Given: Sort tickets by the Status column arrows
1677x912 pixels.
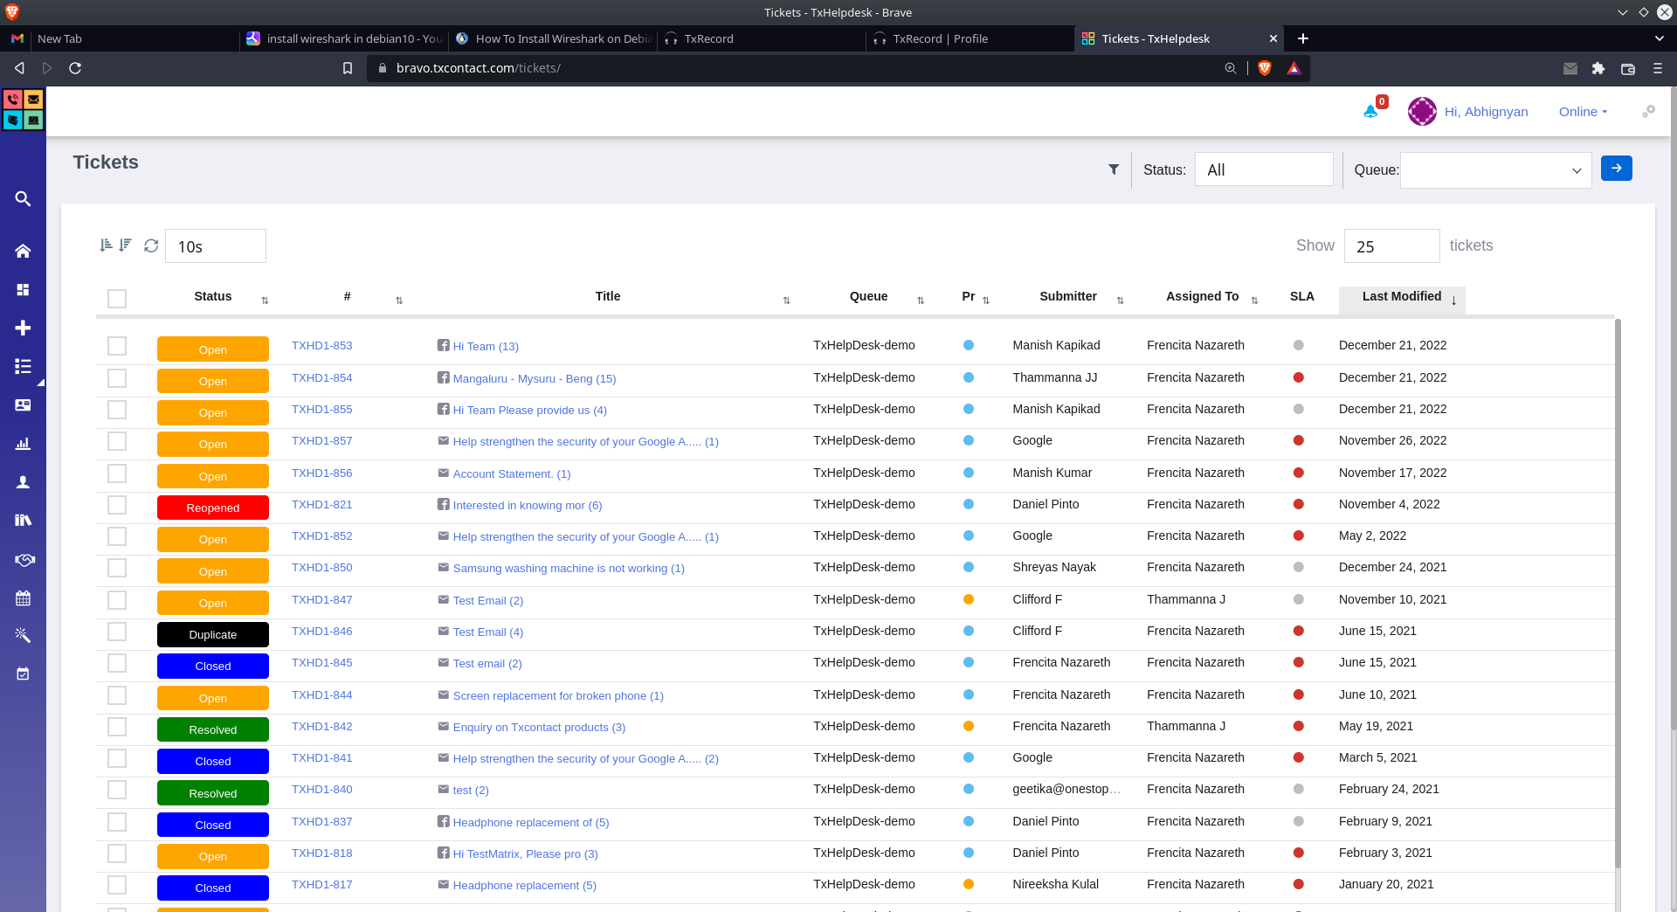Looking at the screenshot, I should 265,301.
